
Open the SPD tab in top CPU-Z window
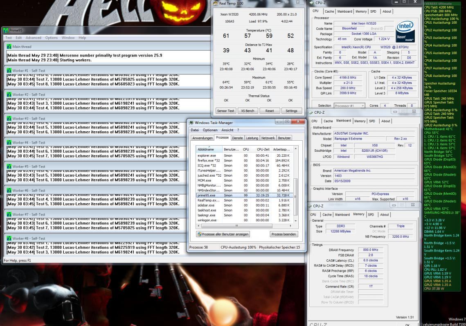[373, 11]
